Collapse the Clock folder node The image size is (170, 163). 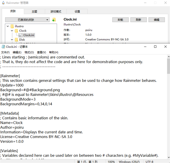click(12, 31)
